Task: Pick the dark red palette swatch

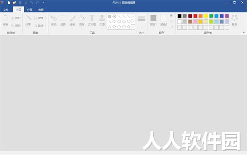Action: click(x=190, y=16)
